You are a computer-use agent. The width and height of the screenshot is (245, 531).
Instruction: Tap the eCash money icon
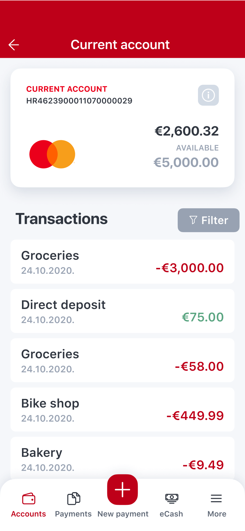tap(171, 499)
